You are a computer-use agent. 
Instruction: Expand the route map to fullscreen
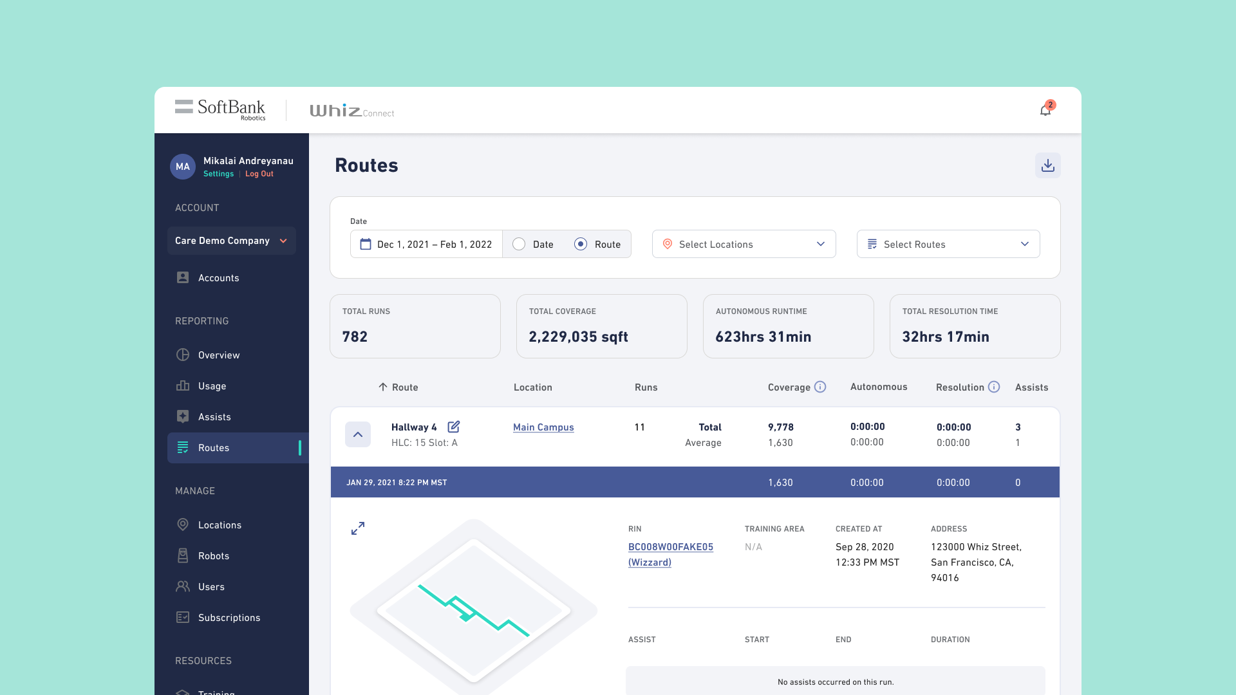pos(358,528)
